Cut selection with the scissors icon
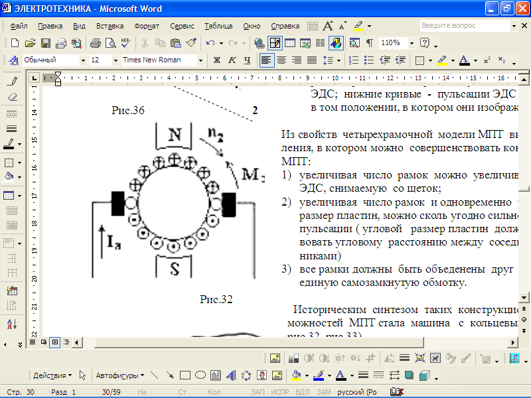 (145, 43)
